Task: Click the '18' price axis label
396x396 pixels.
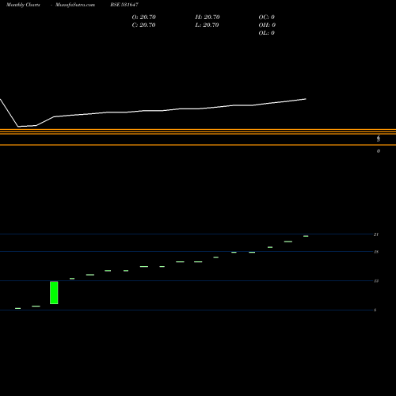Action: 376,252
